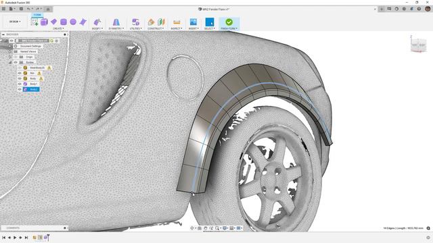Image resolution: width=433 pixels, height=243 pixels.
Task: Click the Edit Form modify icon
Action: (97, 22)
